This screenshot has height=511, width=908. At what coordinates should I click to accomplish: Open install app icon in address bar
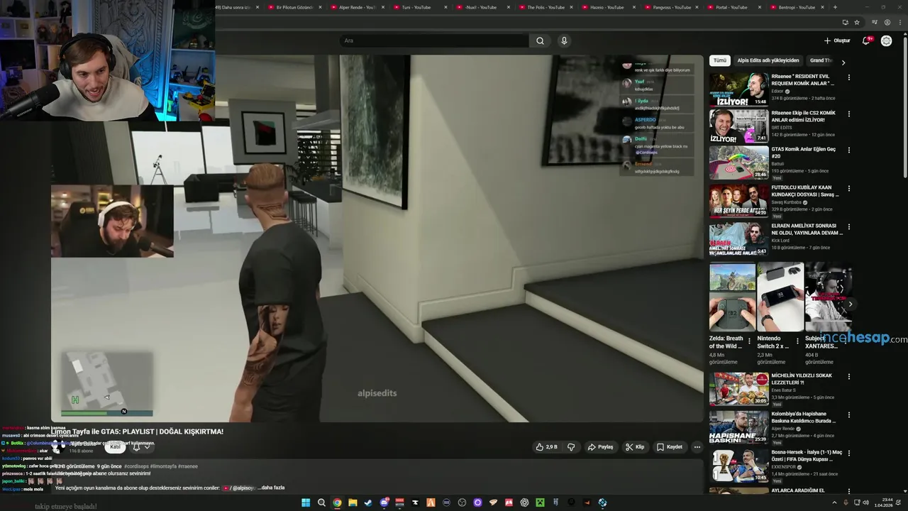coord(845,22)
